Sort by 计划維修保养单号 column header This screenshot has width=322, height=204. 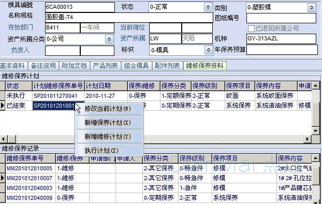(x=58, y=86)
